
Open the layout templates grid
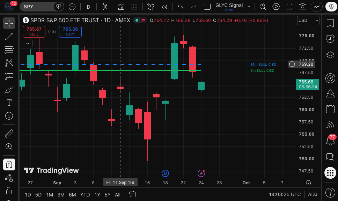point(134,7)
